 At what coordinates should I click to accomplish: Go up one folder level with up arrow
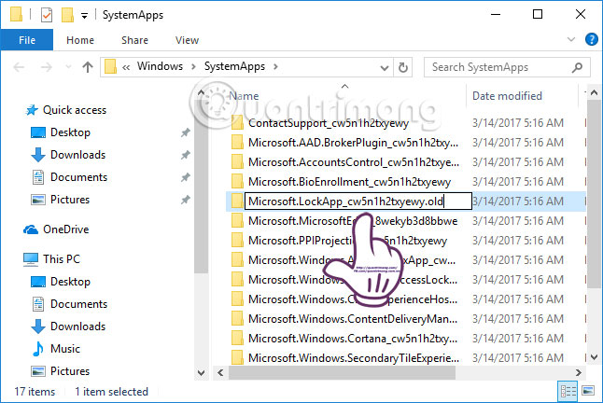88,67
